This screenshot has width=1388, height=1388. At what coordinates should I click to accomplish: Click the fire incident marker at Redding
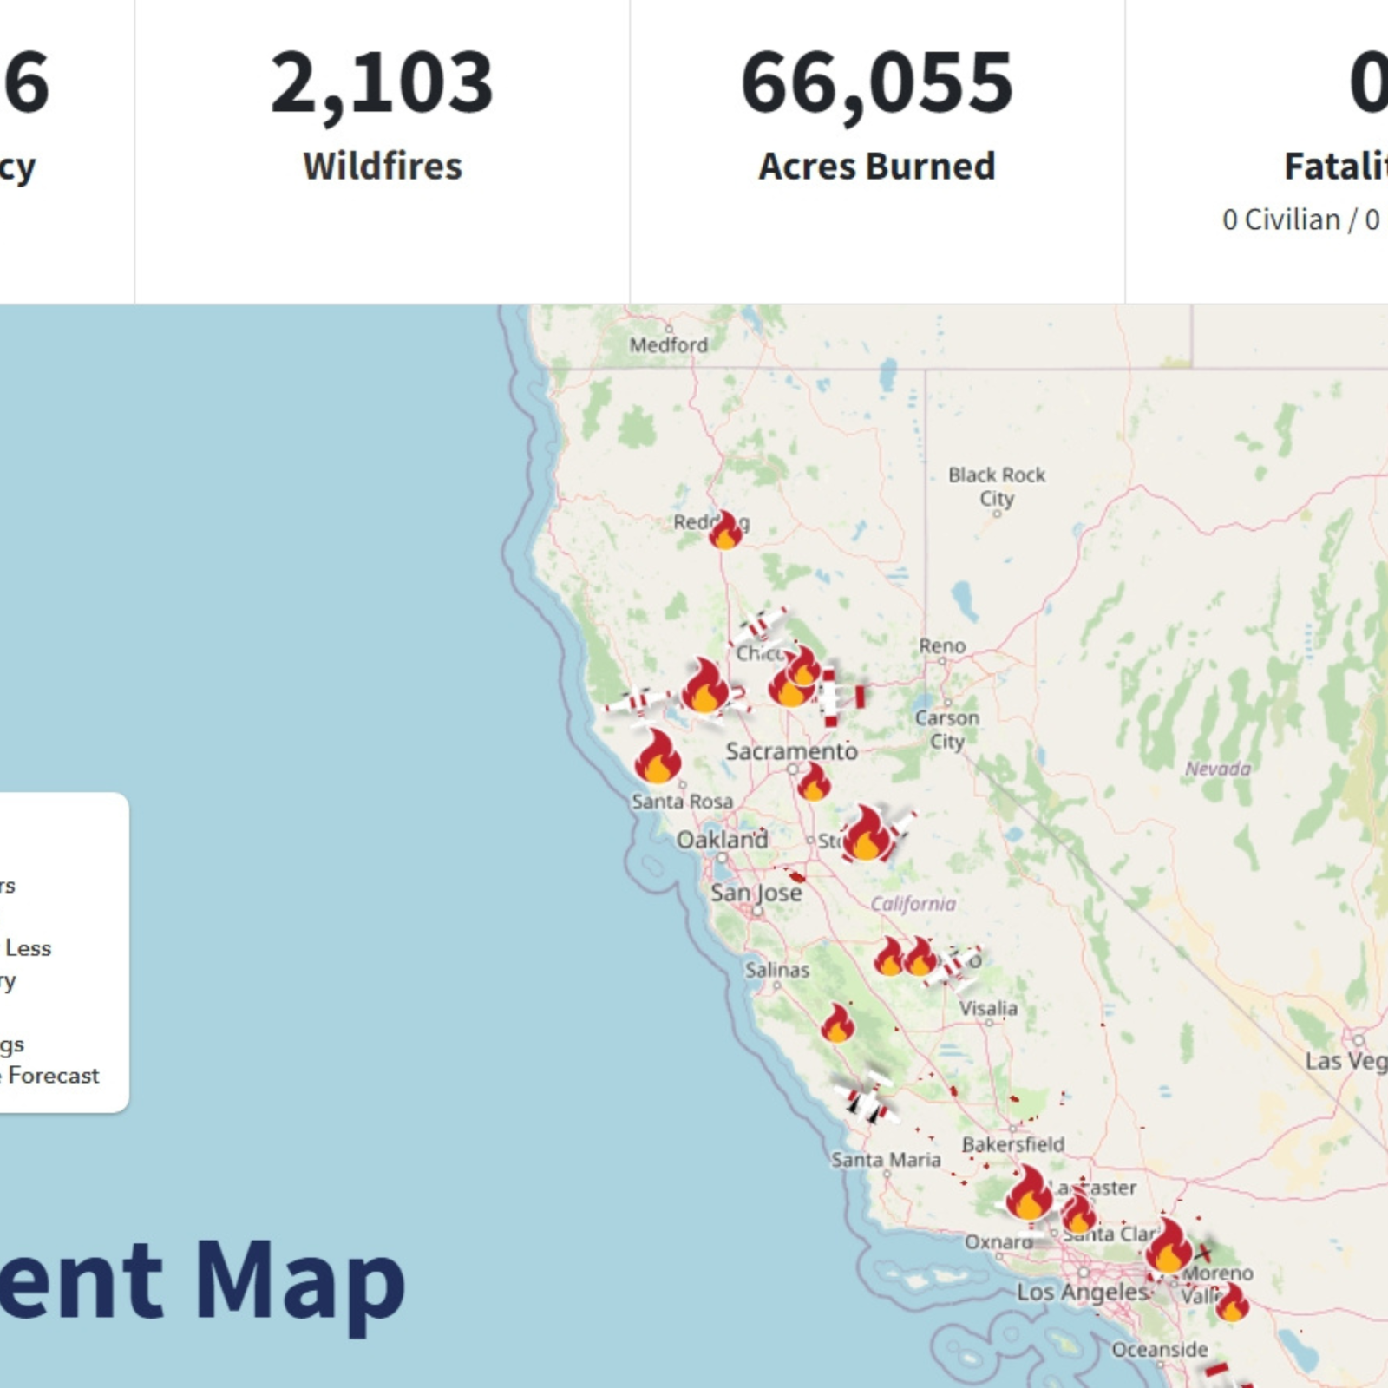725,530
